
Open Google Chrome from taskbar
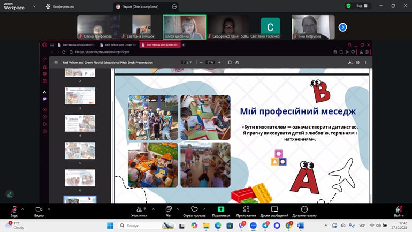[288, 226]
